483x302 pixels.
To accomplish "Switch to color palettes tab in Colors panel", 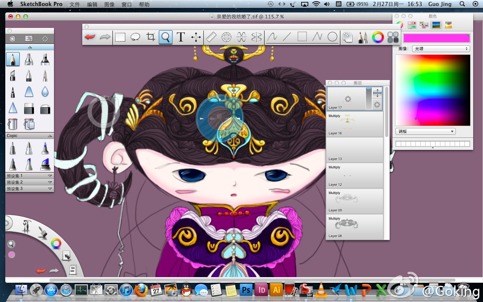I will pos(424,25).
